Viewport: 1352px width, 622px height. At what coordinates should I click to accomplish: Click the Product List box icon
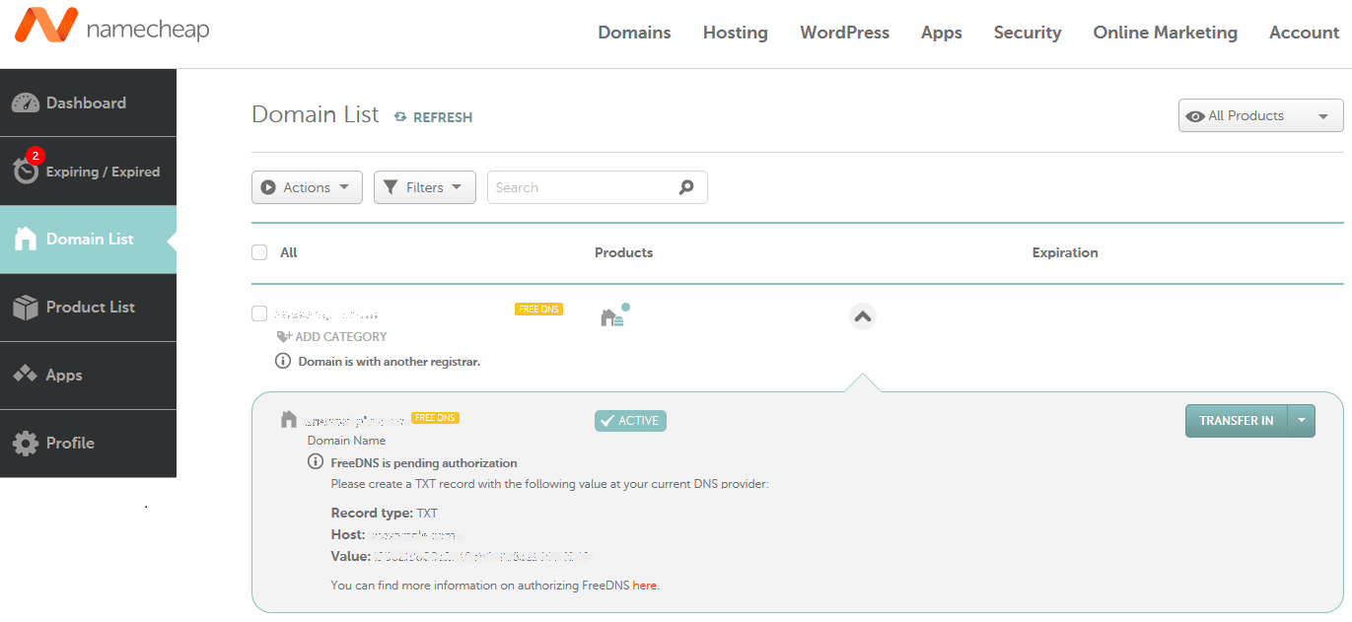[26, 308]
